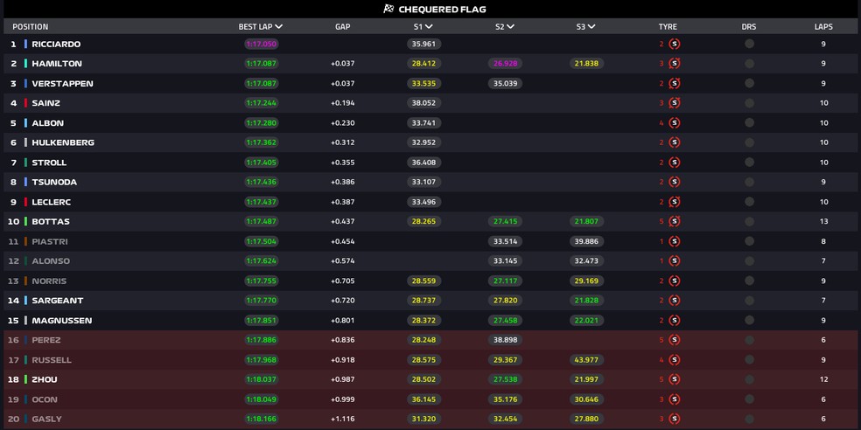Click Hamilton's soft tyre icon
Screen dimensions: 861x430
(675, 64)
